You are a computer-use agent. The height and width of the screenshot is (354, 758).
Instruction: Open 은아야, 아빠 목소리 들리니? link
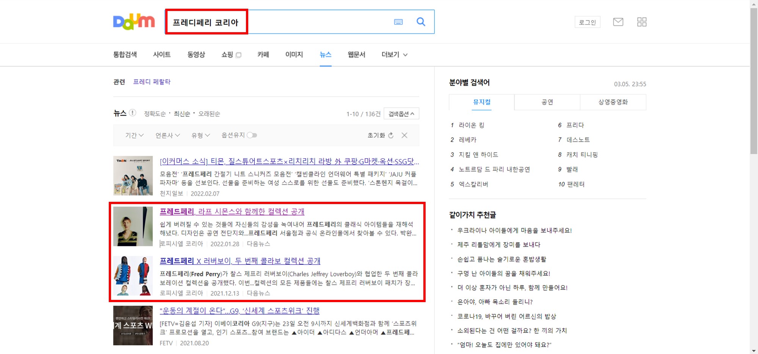click(495, 302)
